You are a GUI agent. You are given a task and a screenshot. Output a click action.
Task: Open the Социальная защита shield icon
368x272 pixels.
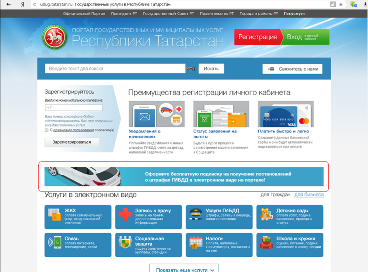click(x=125, y=242)
